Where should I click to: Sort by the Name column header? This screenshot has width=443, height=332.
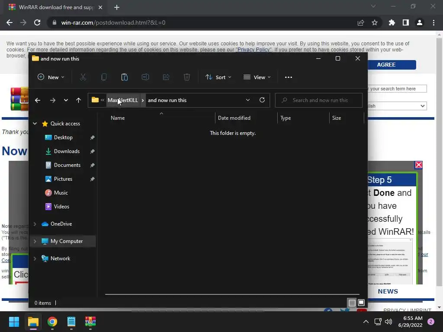pyautogui.click(x=118, y=118)
